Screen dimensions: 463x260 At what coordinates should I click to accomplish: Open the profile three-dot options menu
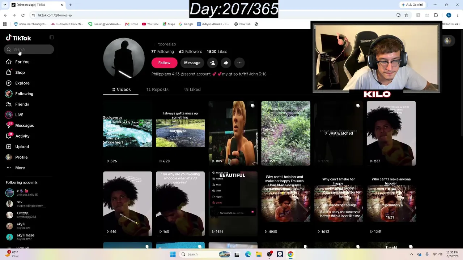(239, 63)
